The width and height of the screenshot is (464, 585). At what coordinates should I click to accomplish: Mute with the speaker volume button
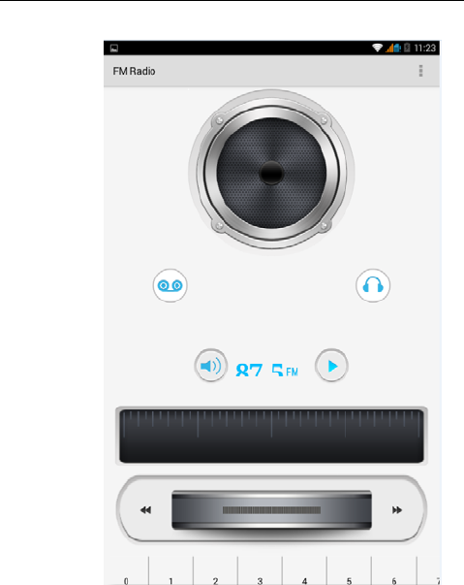211,366
